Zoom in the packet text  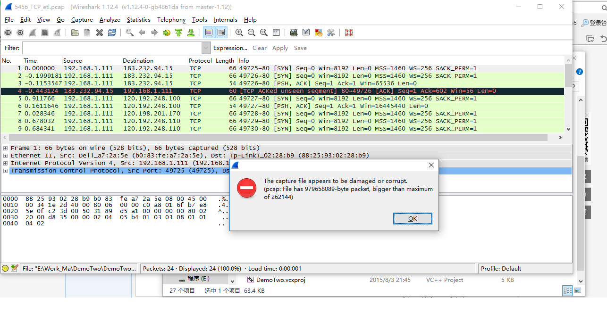[239, 33]
